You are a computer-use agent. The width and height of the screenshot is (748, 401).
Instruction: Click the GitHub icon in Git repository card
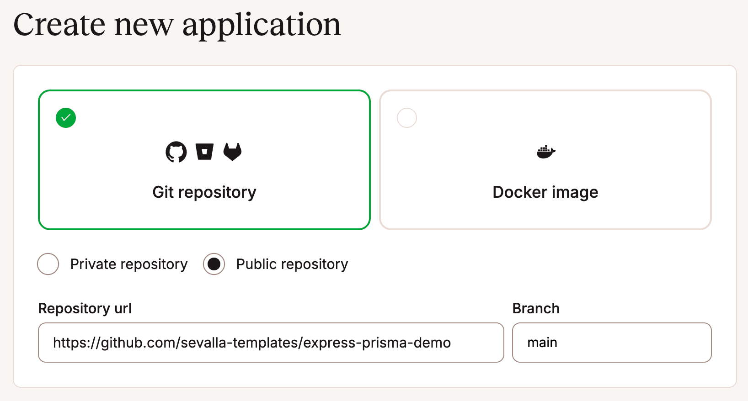coord(176,152)
